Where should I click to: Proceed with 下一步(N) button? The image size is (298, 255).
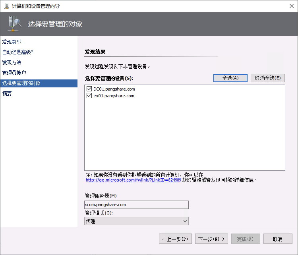pyautogui.click(x=211, y=239)
